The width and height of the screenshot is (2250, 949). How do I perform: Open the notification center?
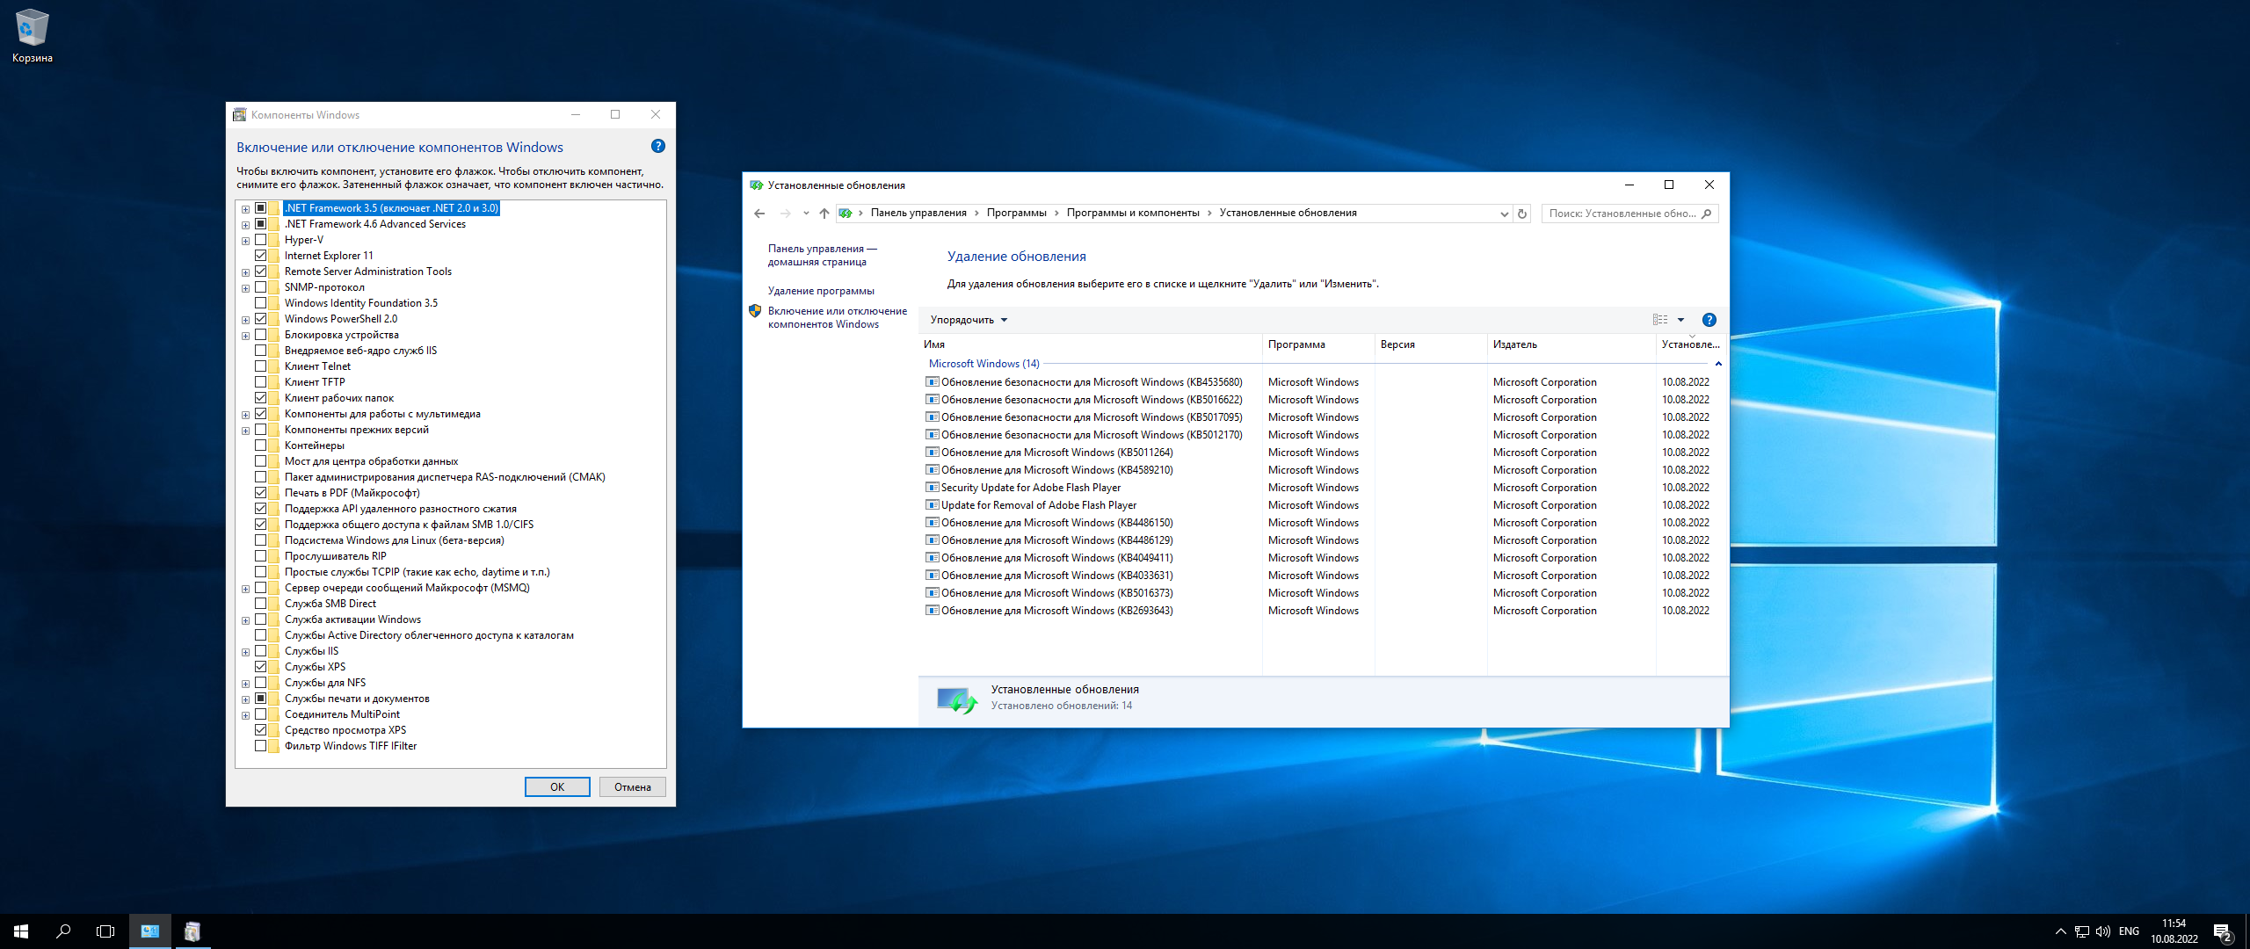2223,931
